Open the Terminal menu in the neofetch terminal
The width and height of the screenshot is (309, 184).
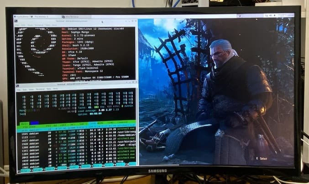pyautogui.click(x=39, y=25)
